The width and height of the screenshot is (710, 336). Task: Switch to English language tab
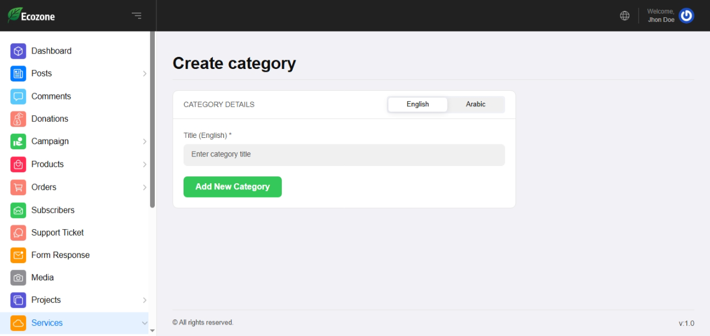417,105
